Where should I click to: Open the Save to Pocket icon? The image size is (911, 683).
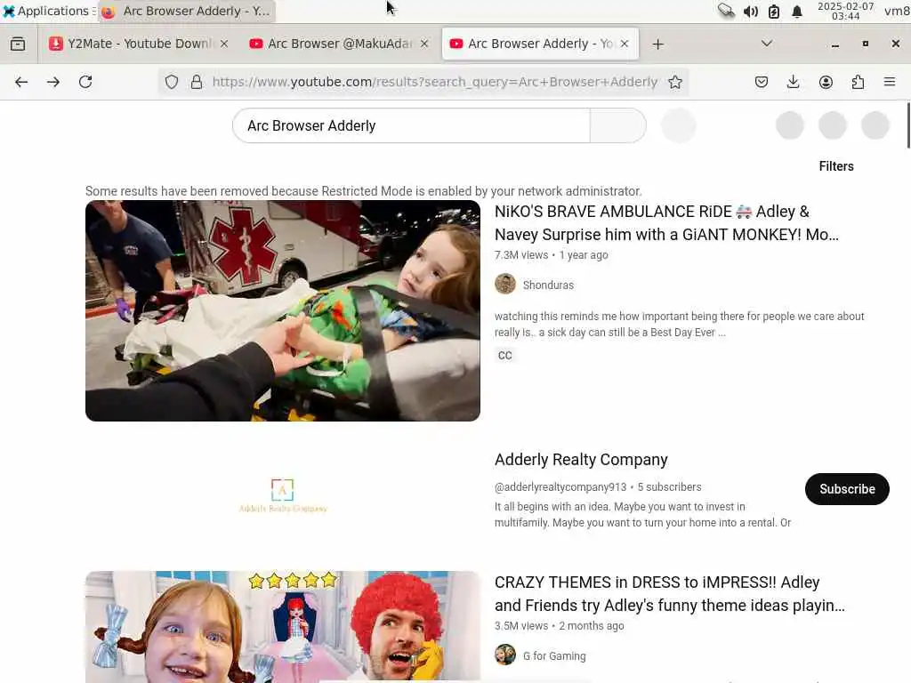point(762,82)
